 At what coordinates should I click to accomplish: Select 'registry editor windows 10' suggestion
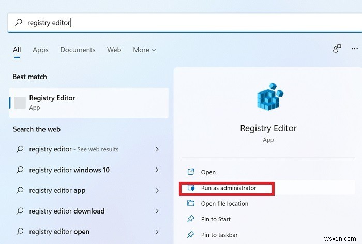click(88, 170)
